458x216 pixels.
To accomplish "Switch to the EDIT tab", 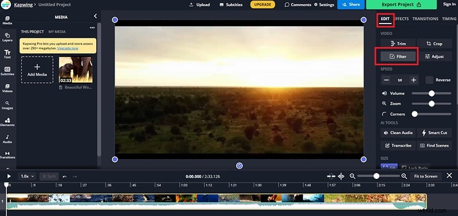I will pos(385,19).
